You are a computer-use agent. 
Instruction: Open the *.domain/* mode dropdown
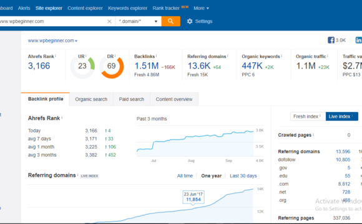138,21
